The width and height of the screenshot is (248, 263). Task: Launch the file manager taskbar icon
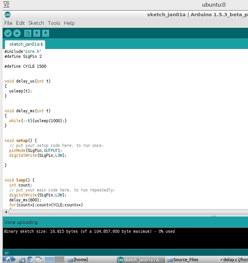click(22, 260)
